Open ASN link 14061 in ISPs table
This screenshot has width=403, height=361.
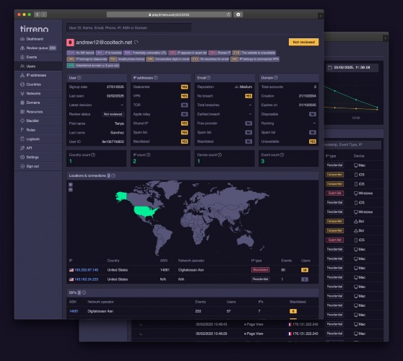click(x=74, y=311)
